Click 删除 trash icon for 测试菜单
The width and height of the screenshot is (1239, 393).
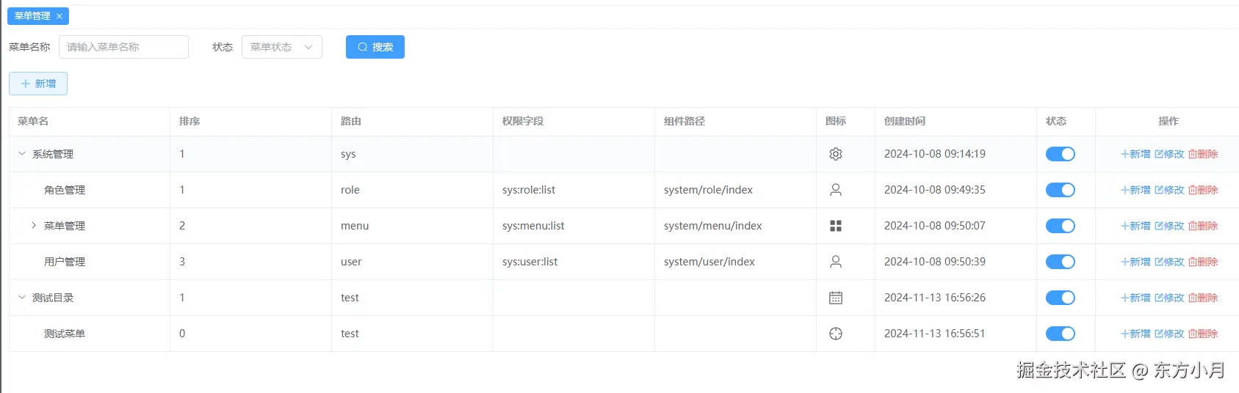[x=1193, y=334]
